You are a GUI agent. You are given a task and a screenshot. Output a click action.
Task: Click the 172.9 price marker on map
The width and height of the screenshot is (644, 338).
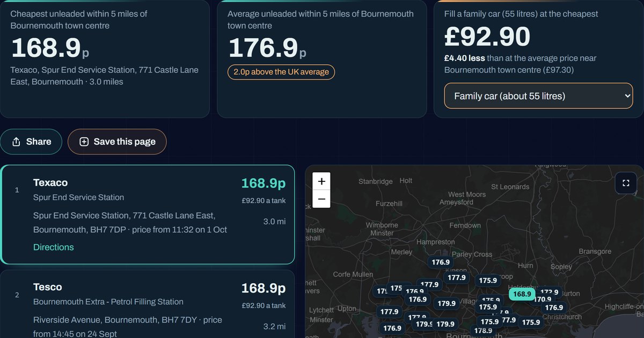tap(550, 292)
